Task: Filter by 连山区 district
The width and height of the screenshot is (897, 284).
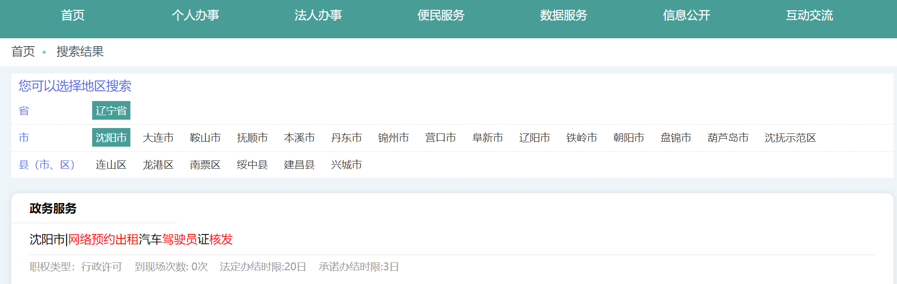Action: (111, 165)
